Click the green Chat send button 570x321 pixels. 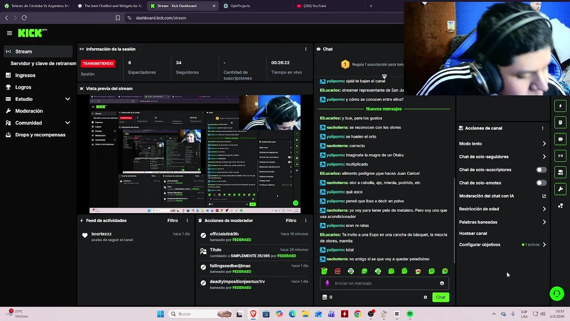click(x=440, y=297)
